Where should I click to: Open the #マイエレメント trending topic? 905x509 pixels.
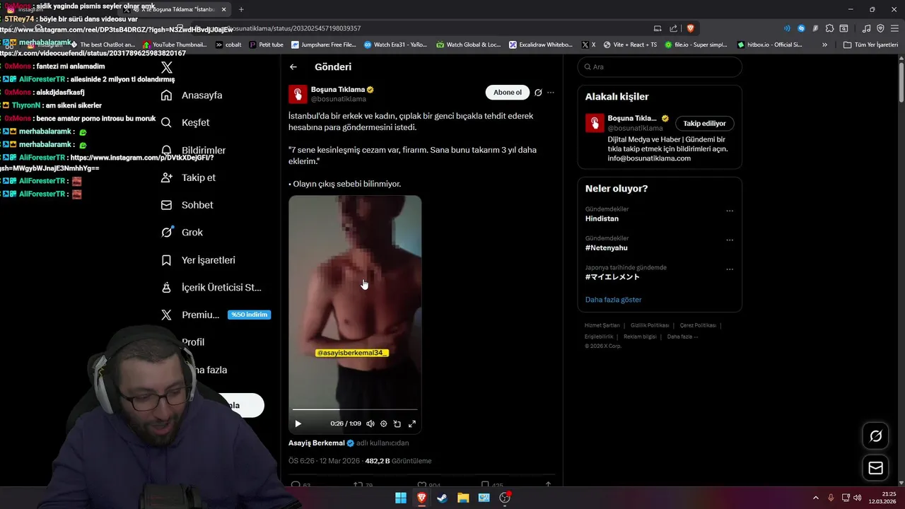612,277
